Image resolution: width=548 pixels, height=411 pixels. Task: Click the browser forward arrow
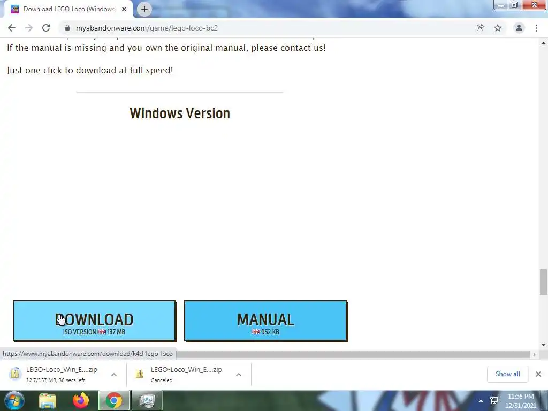(x=29, y=28)
